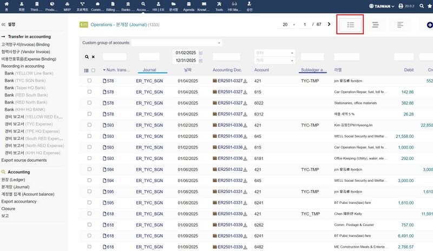
Task: Select all rows via header checkbox
Action: click(93, 70)
